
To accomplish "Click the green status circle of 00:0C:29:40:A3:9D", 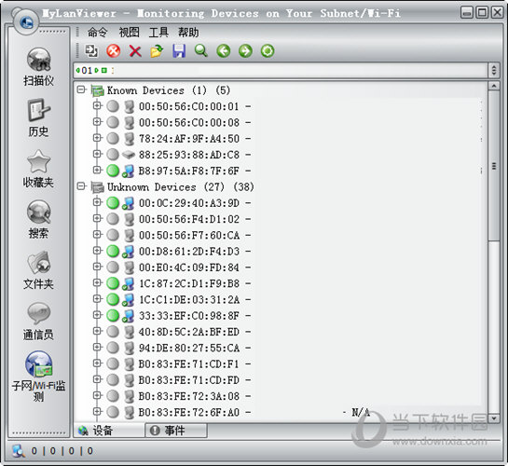I will [x=113, y=203].
